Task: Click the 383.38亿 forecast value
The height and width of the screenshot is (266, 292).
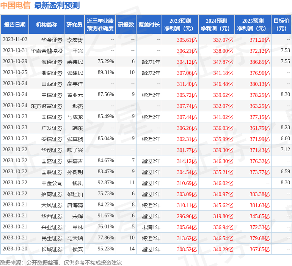Action: (260, 194)
